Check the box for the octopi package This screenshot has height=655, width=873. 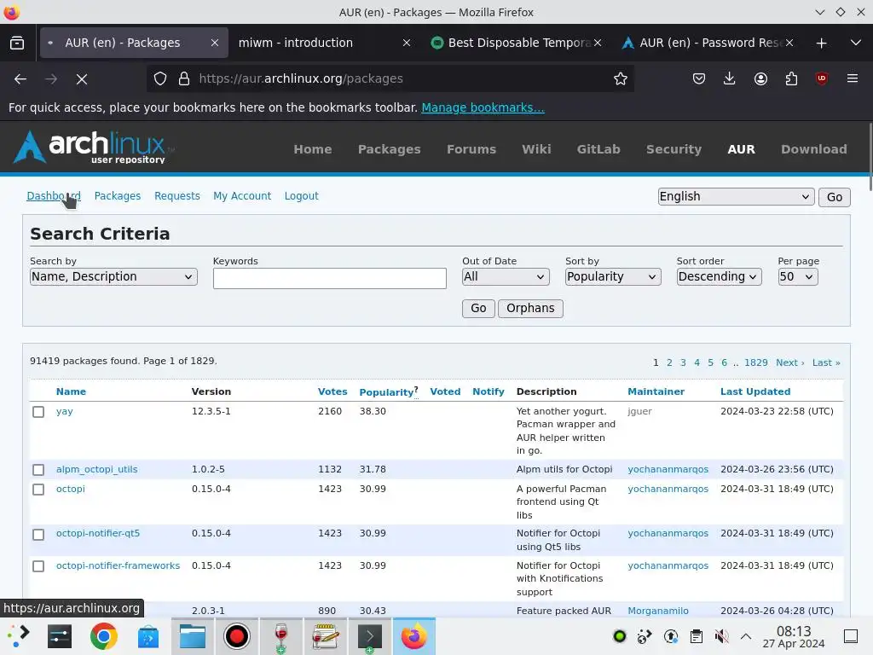(38, 490)
